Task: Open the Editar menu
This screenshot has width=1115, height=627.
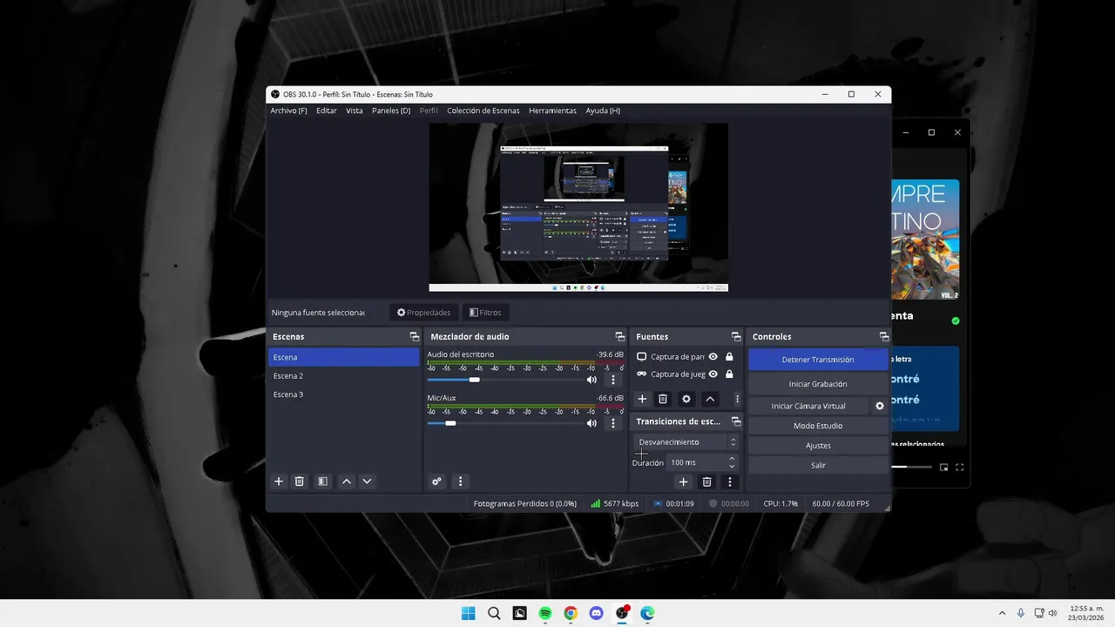Action: [x=327, y=111]
